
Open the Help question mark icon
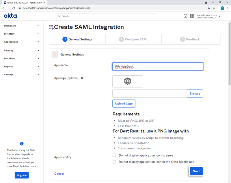(x=185, y=16)
